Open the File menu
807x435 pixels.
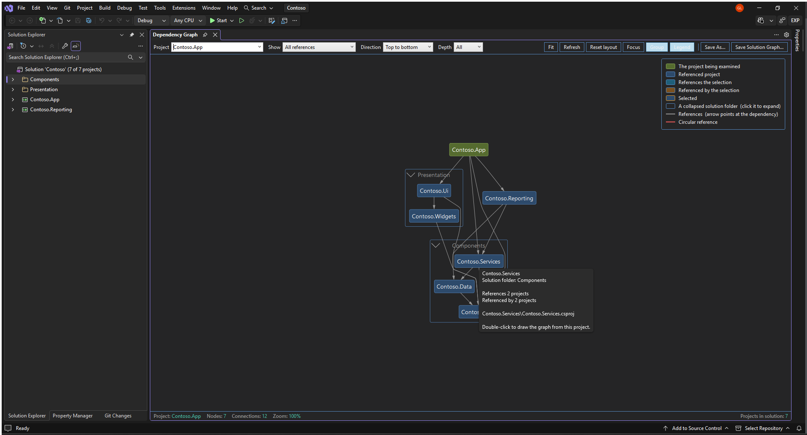pos(21,8)
